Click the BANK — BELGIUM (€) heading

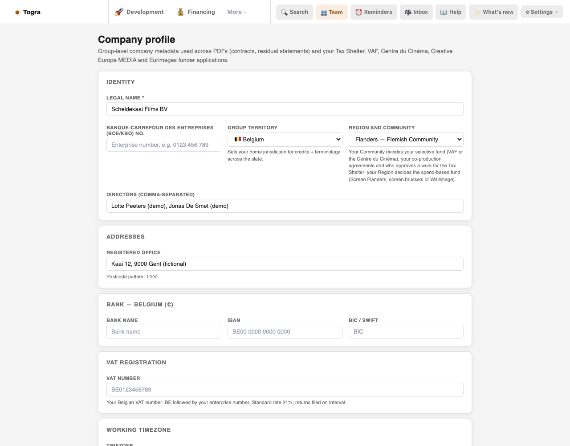(x=140, y=305)
